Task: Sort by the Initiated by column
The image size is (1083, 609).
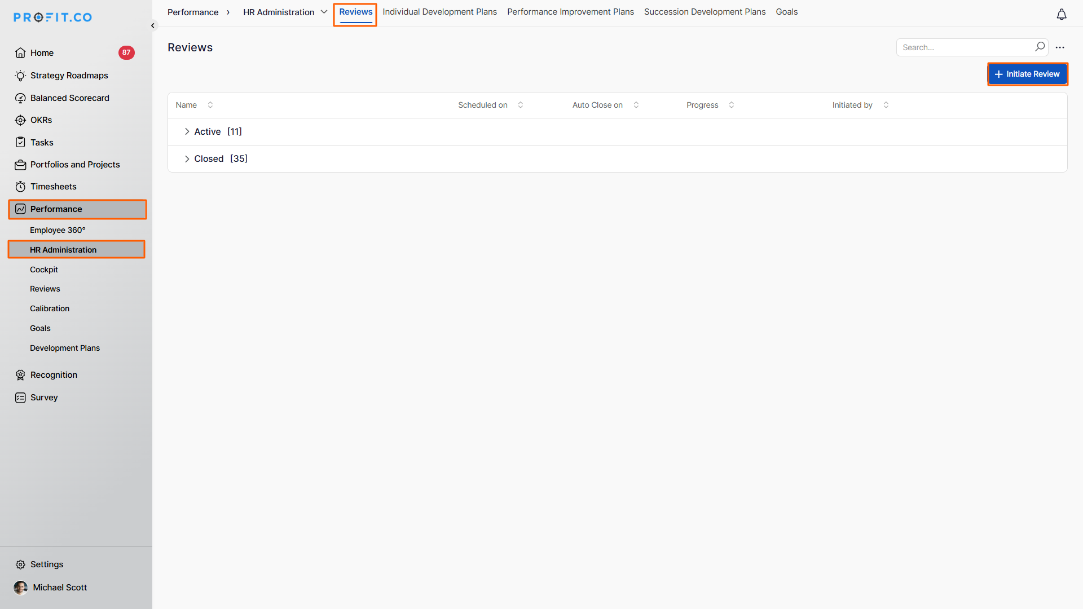Action: coord(886,105)
